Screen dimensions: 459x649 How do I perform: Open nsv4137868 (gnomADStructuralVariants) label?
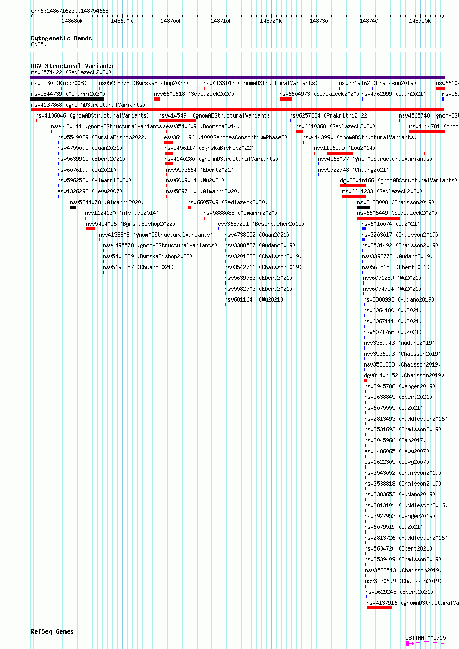coord(88,105)
